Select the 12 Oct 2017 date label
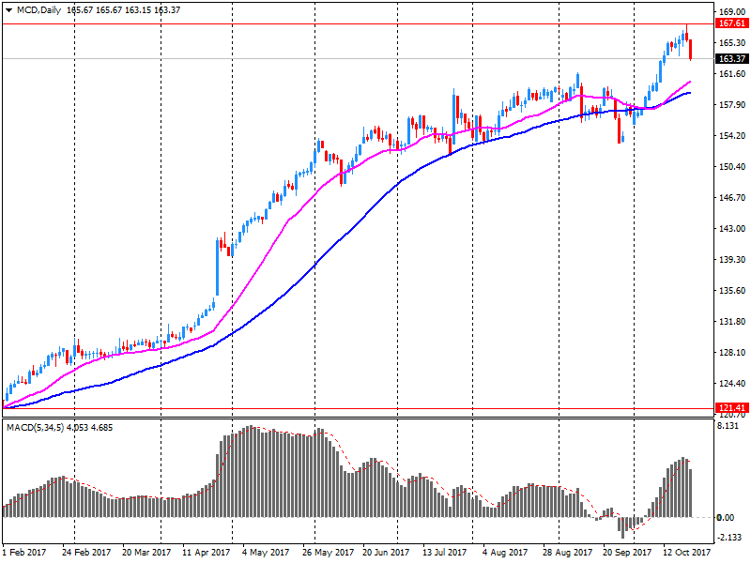This screenshot has width=751, height=563. (x=687, y=552)
